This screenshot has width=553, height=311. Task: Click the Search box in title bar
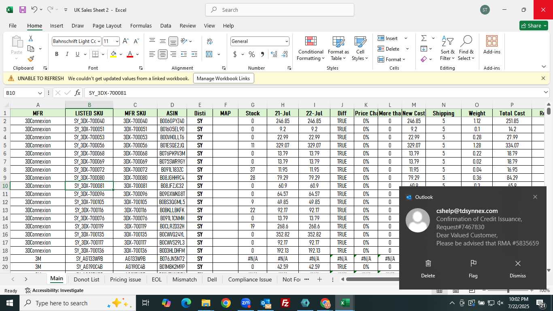pos(279,10)
